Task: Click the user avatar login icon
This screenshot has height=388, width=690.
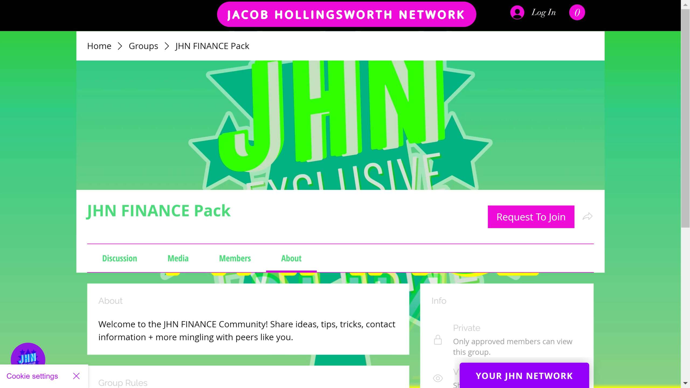Action: (x=517, y=12)
